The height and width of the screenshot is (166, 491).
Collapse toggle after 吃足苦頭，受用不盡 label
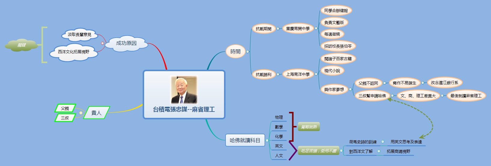point(341,151)
